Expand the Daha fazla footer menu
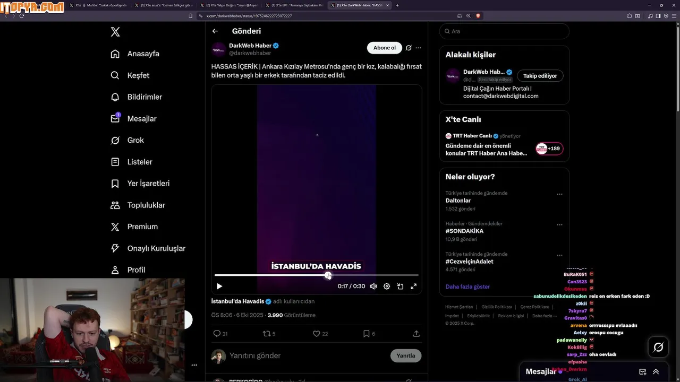Image resolution: width=680 pixels, height=382 pixels. coord(545,316)
